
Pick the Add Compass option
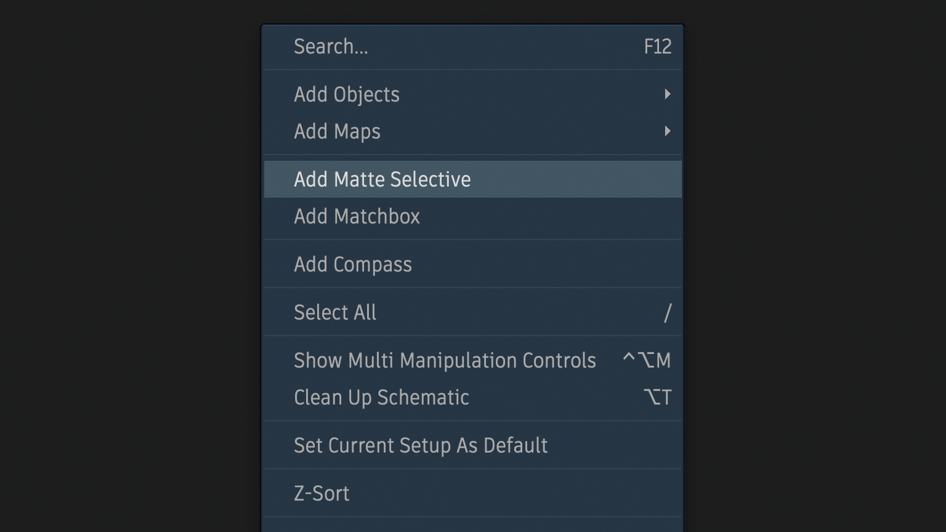pyautogui.click(x=352, y=265)
